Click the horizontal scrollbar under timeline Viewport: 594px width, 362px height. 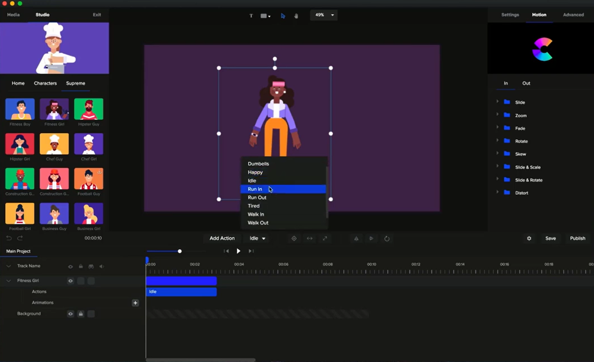click(200, 360)
